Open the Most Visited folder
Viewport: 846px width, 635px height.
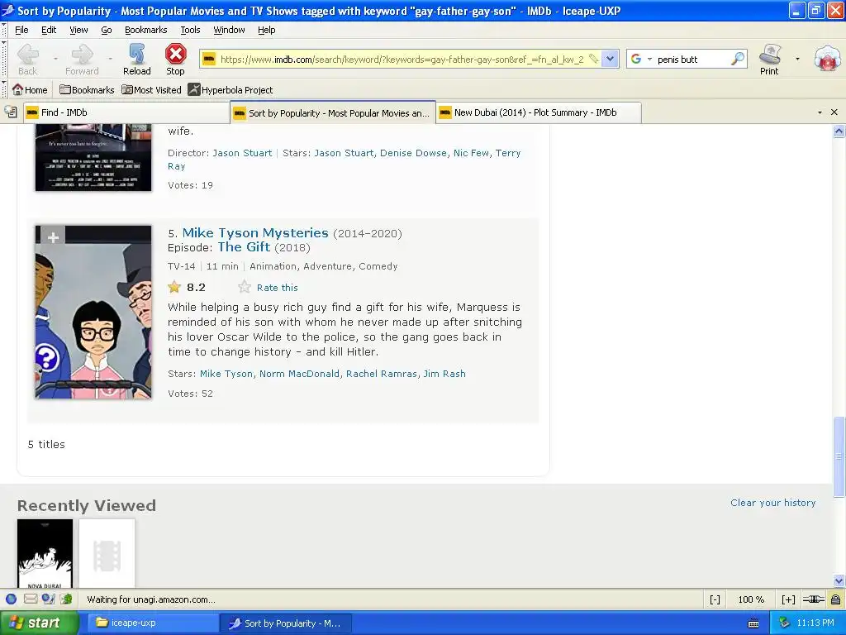pyautogui.click(x=151, y=89)
